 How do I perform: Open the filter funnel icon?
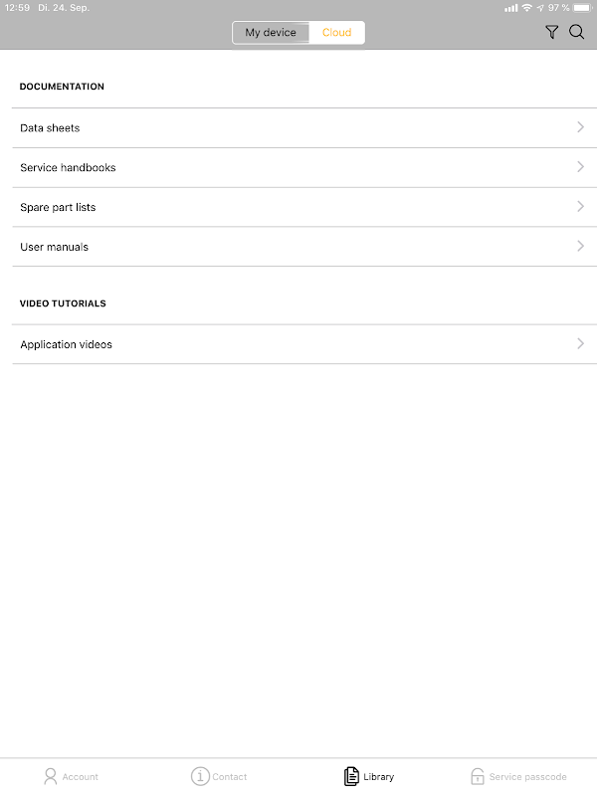552,33
